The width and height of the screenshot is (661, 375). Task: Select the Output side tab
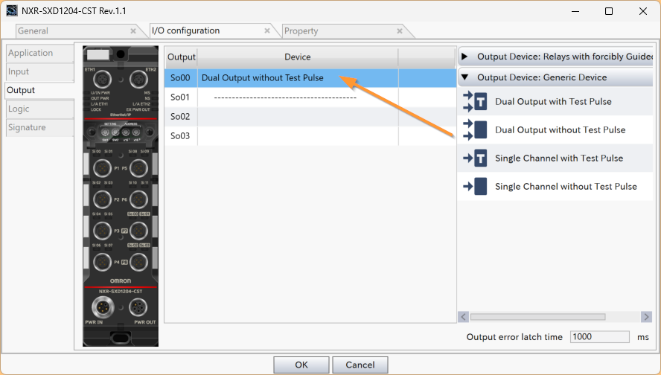point(39,90)
